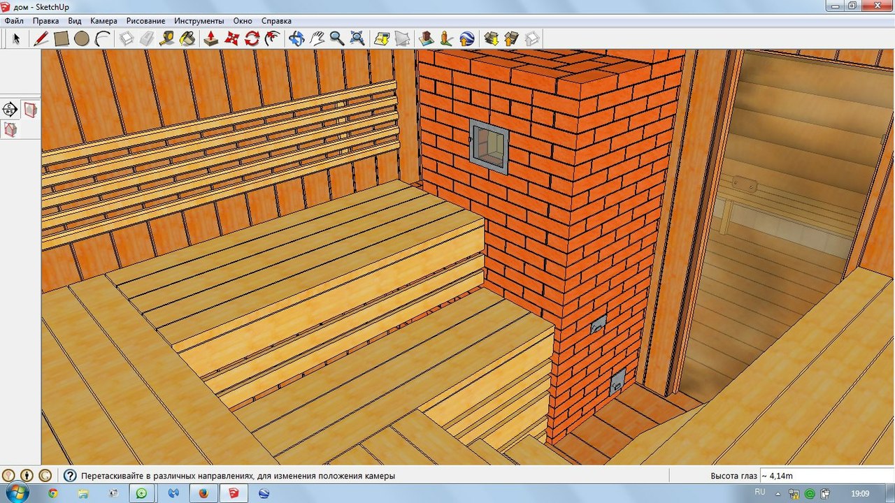Choose the Rectangle drawing tool
This screenshot has width=895, height=503.
(62, 38)
